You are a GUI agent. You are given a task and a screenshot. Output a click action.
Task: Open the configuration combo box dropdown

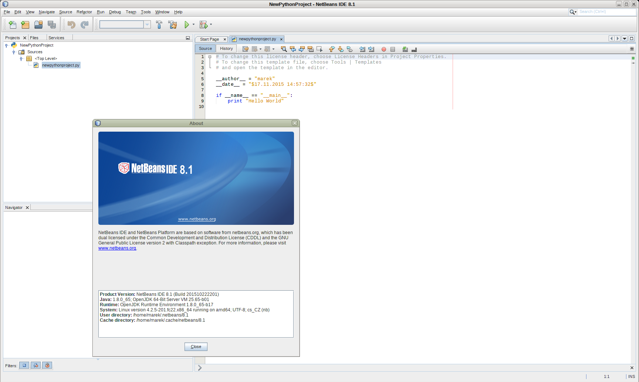147,24
